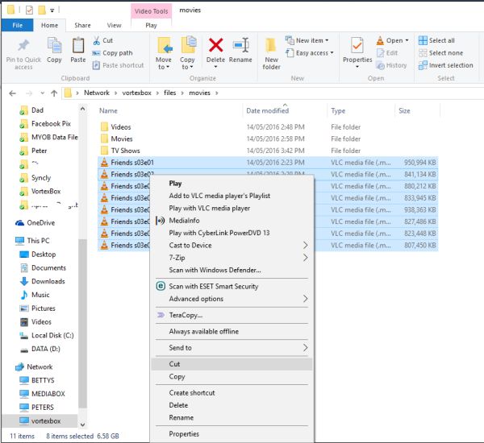Screen dimensions: 484x443
Task: Click the red X Delete icon
Action: pos(215,45)
